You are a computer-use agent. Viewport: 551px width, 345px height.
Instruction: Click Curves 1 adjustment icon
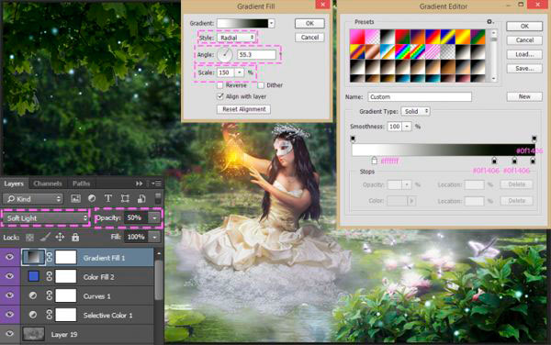point(33,295)
